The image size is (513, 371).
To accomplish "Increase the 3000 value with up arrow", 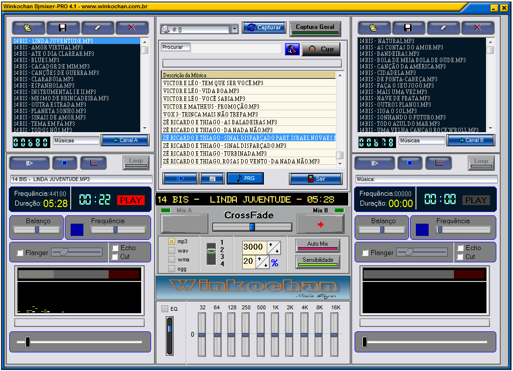I will tap(271, 244).
